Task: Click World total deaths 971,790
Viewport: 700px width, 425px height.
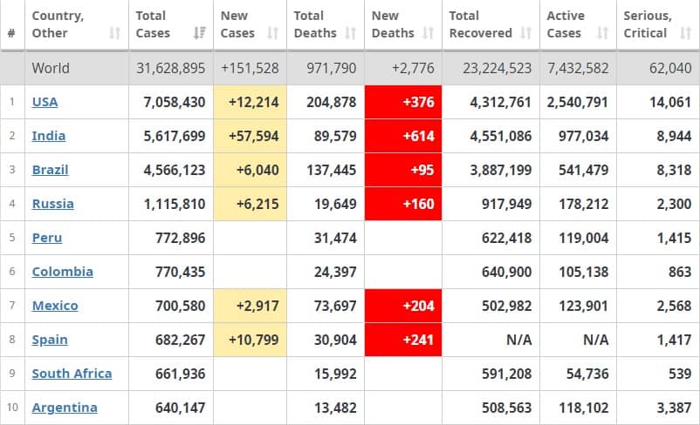Action: click(332, 68)
